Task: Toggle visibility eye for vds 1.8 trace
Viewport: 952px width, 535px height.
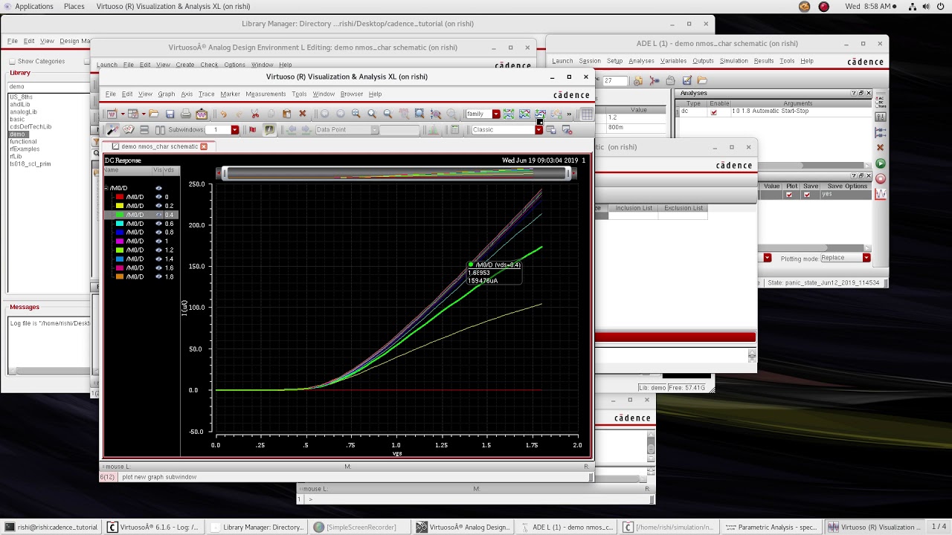Action: coord(158,276)
